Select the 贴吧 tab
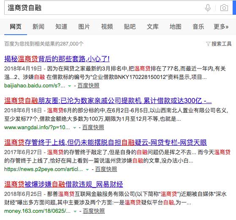The height and width of the screenshot is (220, 236). click(130, 27)
